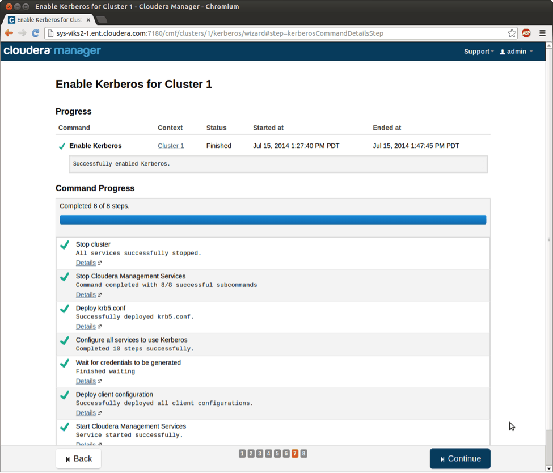View Details for Stop cluster step
Viewport: 553px width, 473px height.
pyautogui.click(x=86, y=263)
